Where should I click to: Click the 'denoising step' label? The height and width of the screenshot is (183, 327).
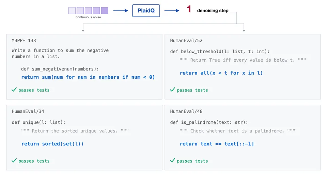(x=213, y=11)
